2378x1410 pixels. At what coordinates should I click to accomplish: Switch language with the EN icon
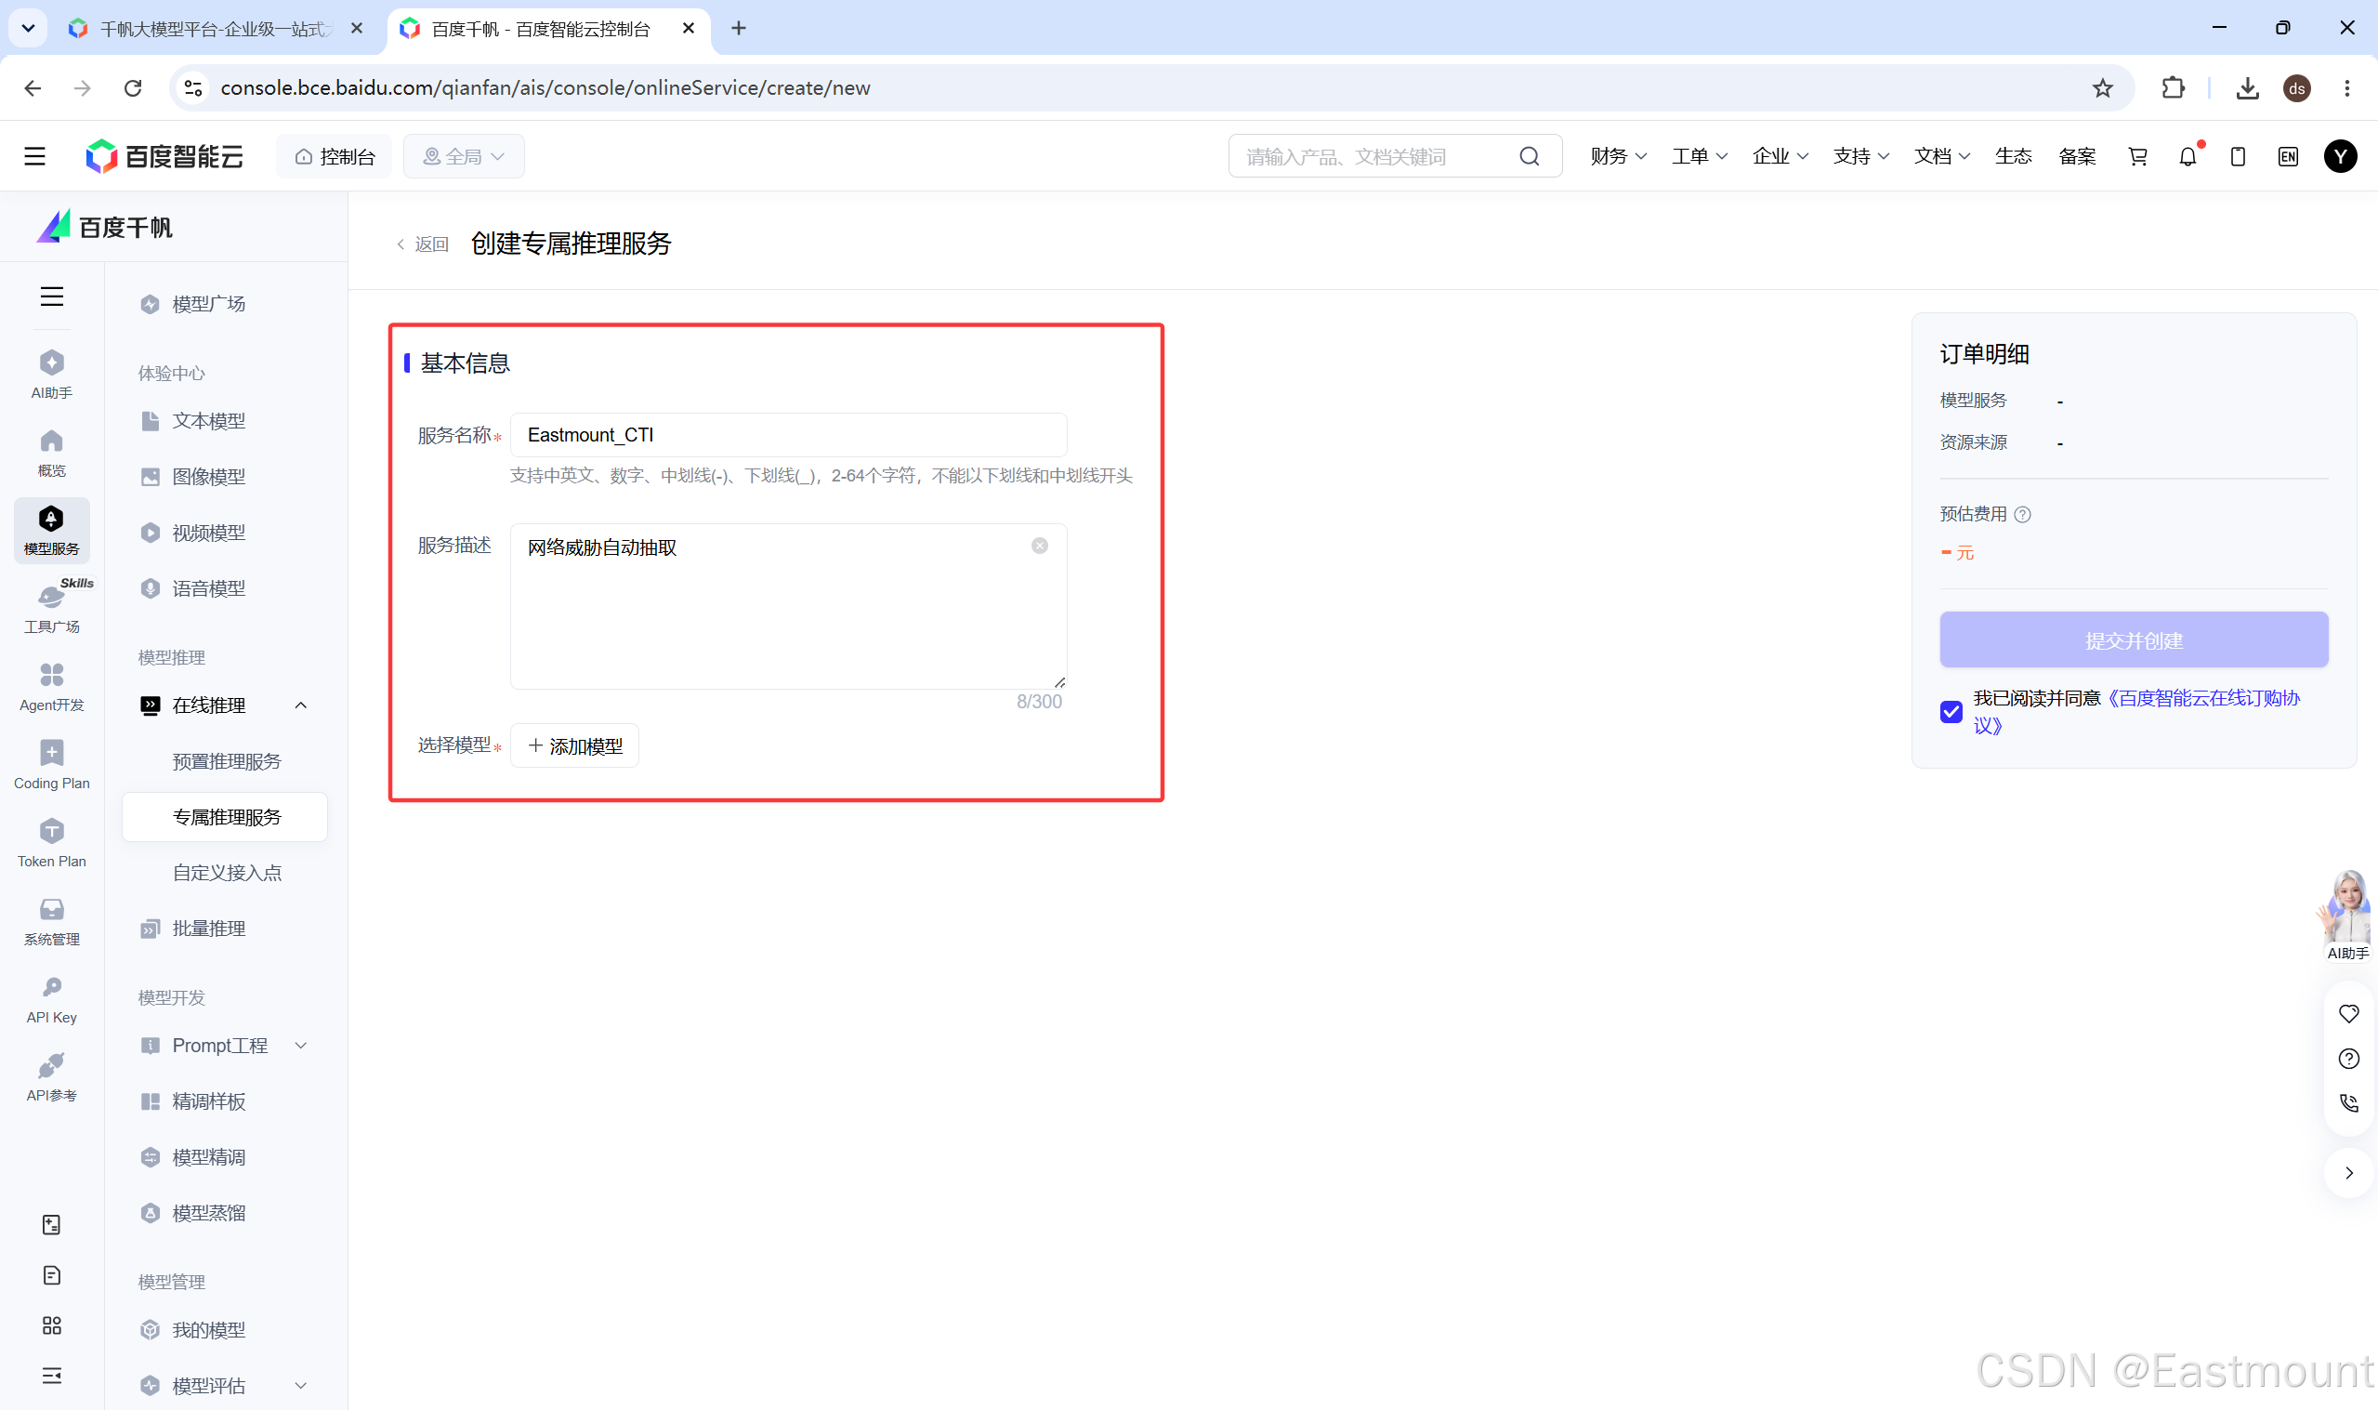tap(2289, 156)
